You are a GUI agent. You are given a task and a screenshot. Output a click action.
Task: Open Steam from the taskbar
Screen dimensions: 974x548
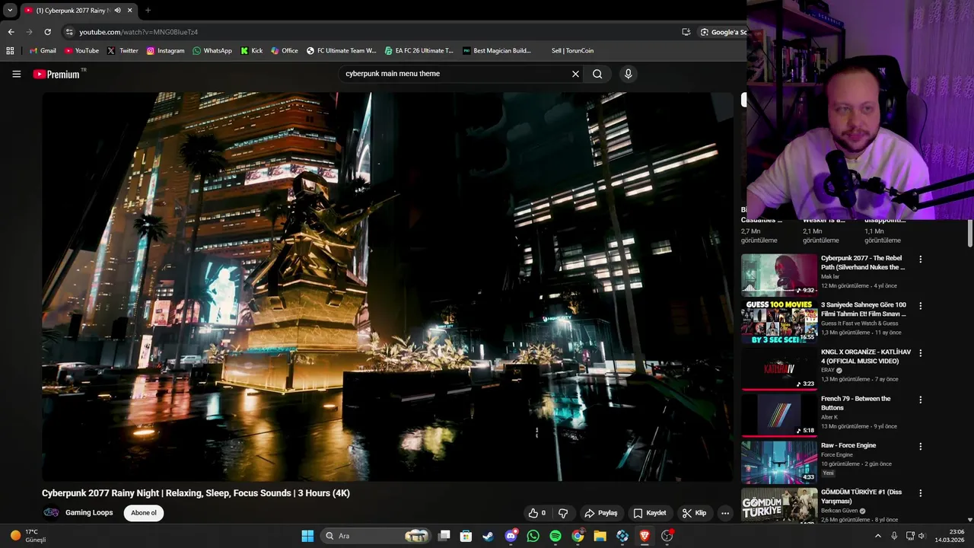coord(488,536)
